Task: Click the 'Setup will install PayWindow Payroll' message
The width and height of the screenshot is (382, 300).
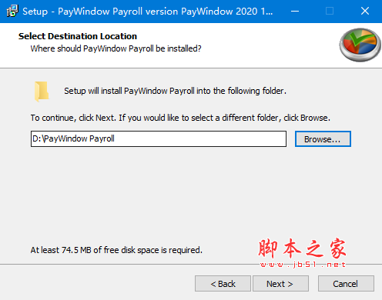Action: coord(175,91)
